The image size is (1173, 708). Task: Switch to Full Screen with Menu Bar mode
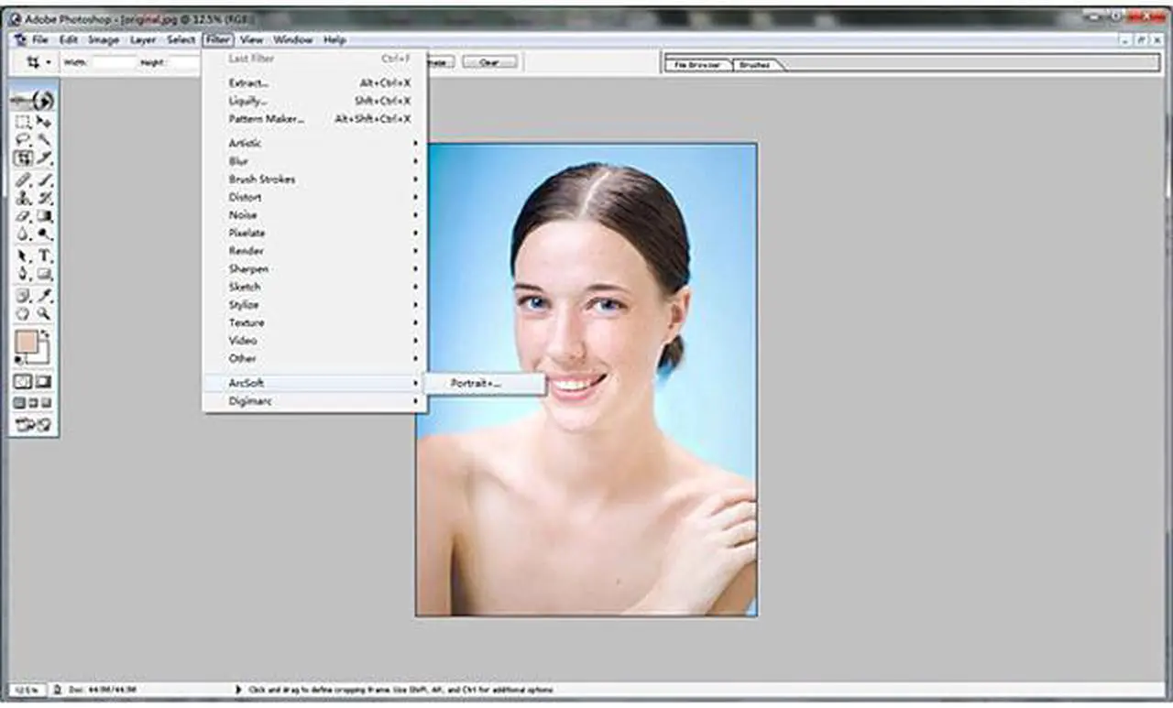(33, 403)
